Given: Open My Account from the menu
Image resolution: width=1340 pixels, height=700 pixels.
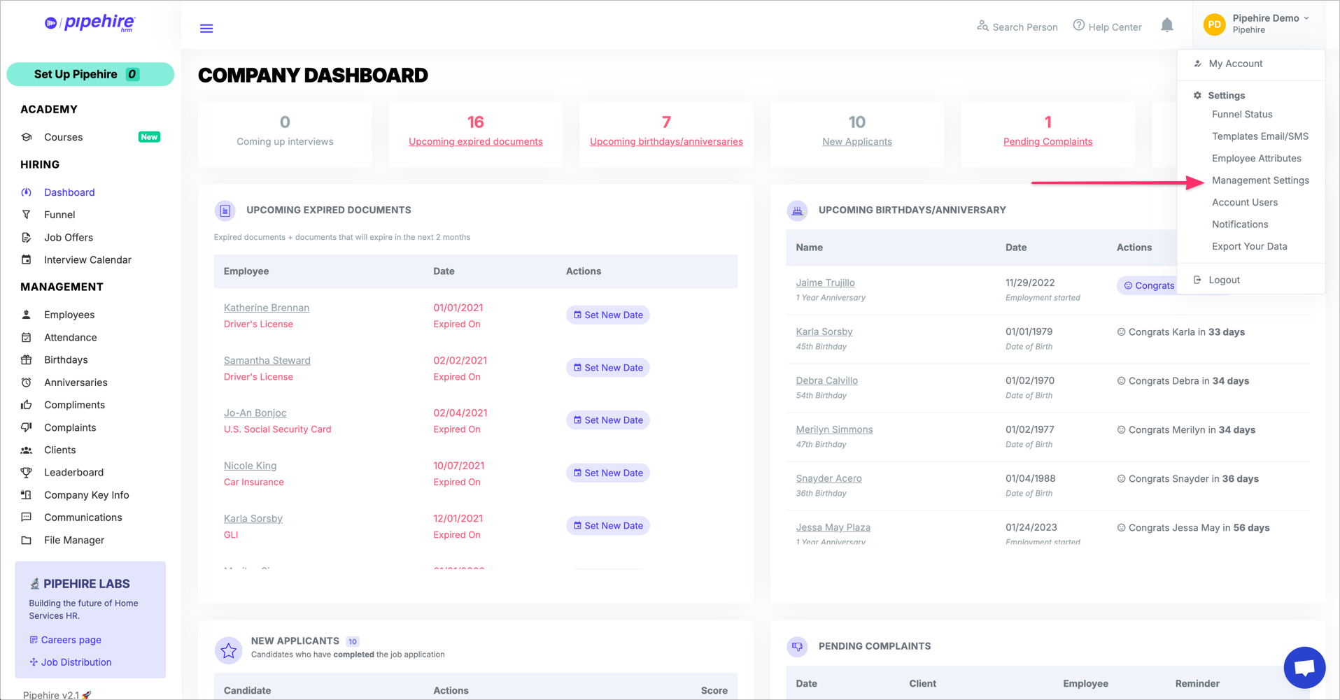Looking at the screenshot, I should (x=1235, y=64).
